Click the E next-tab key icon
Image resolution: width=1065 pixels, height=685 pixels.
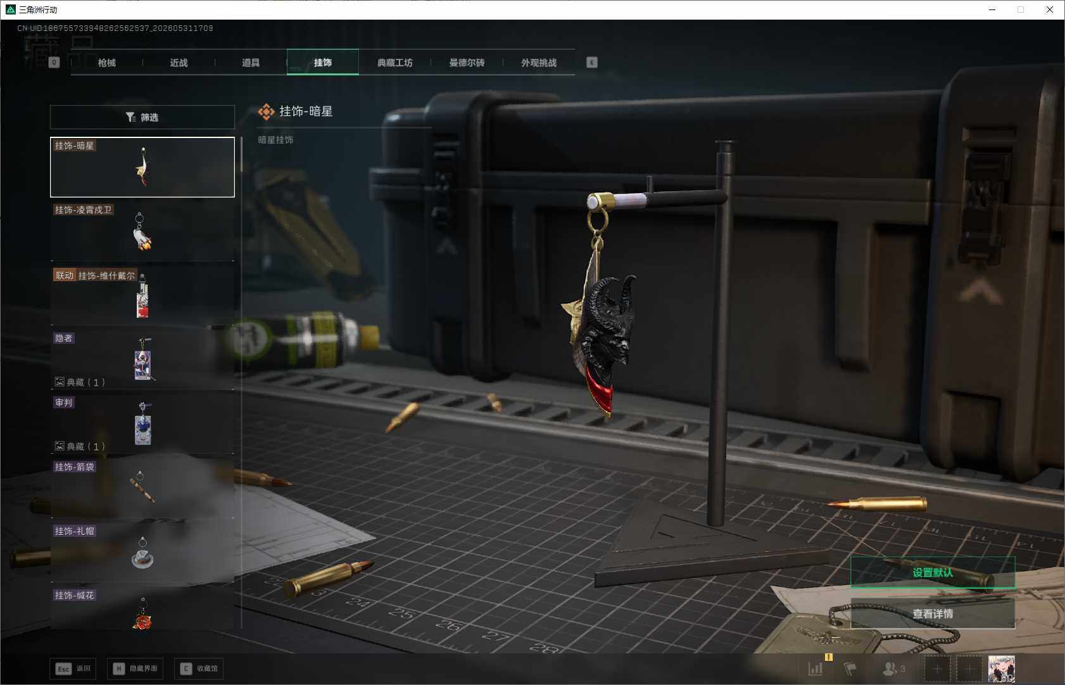pos(592,62)
